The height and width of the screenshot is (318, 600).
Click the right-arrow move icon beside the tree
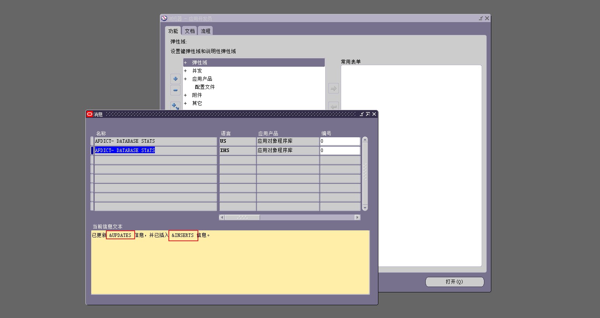pos(333,88)
